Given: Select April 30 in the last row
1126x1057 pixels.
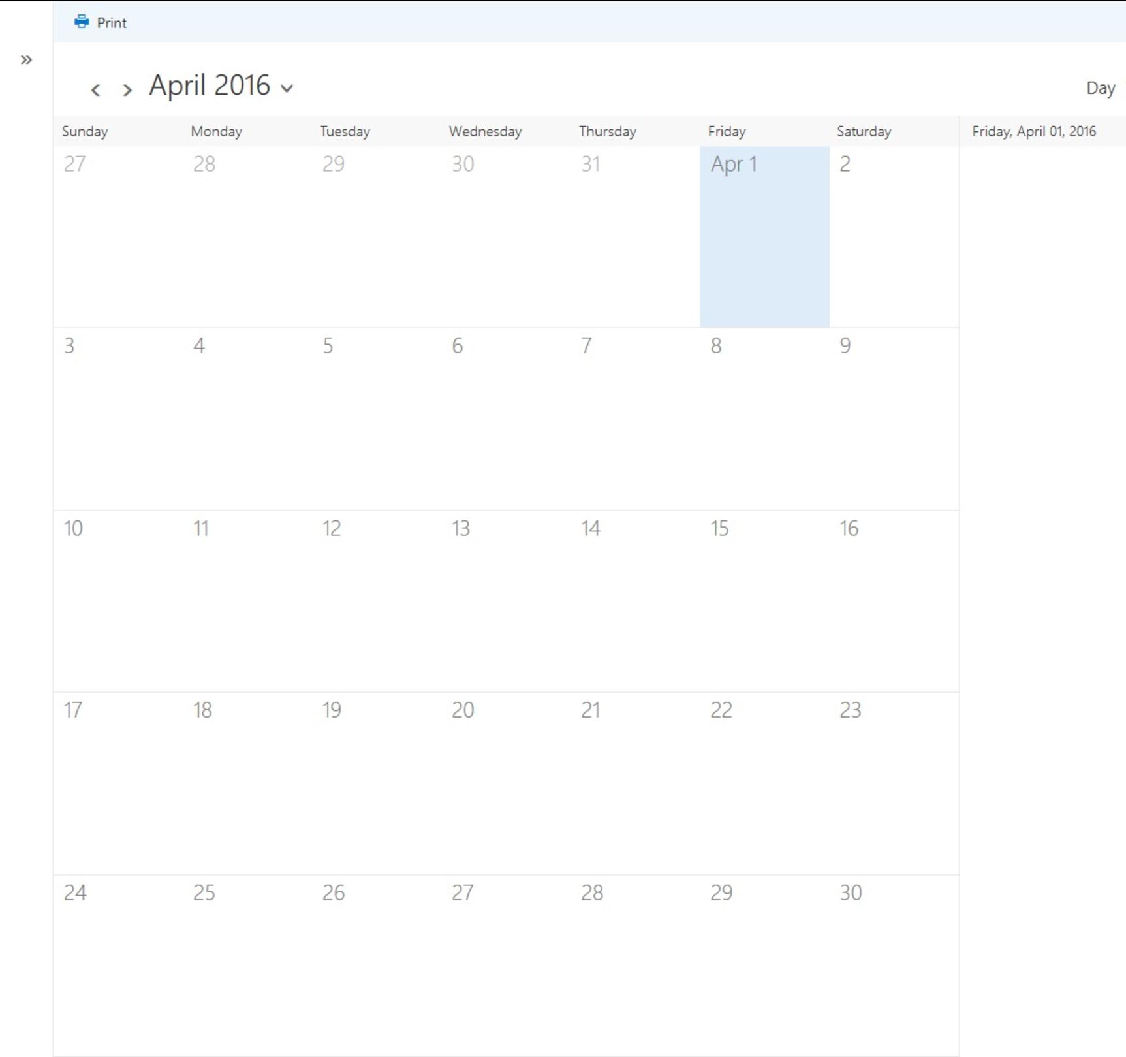Looking at the screenshot, I should [x=893, y=964].
